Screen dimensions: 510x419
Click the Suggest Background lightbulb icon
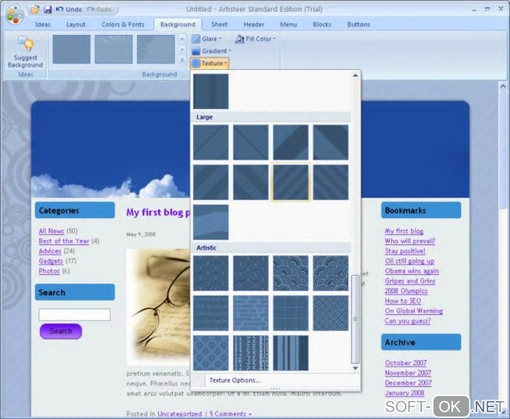pos(25,44)
